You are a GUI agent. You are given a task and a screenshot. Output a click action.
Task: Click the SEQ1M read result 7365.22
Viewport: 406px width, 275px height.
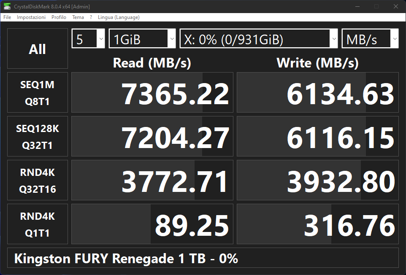(152, 92)
